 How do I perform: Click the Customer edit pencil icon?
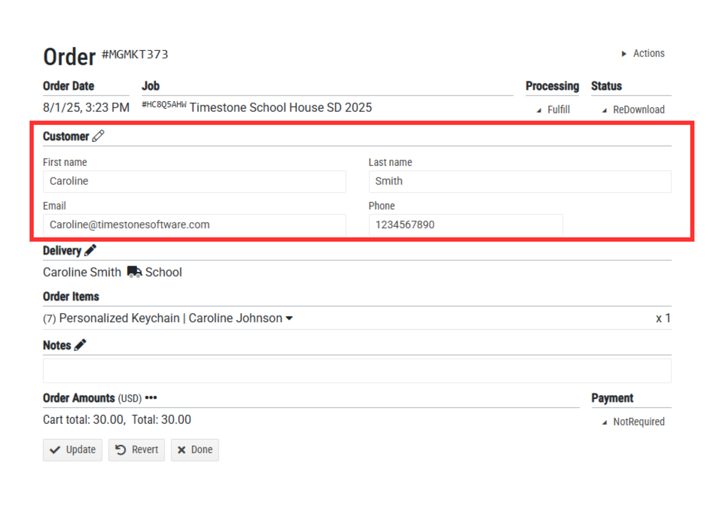(x=98, y=136)
